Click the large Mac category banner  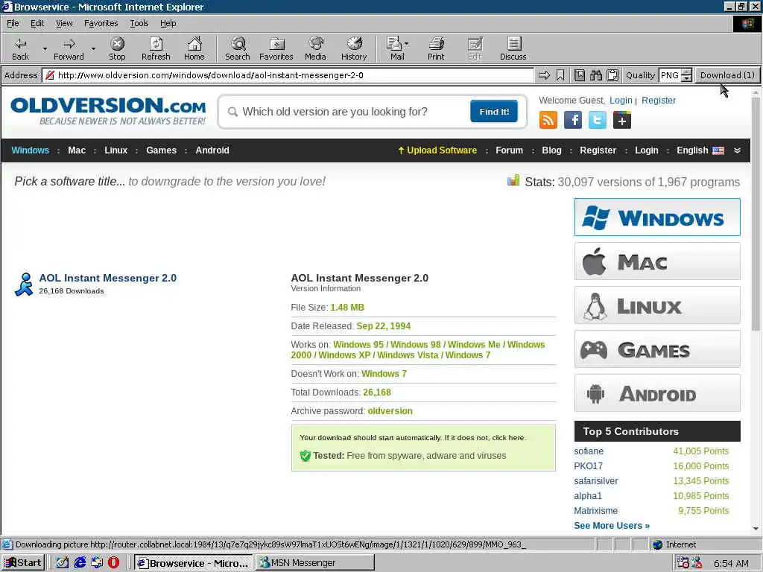(x=657, y=261)
